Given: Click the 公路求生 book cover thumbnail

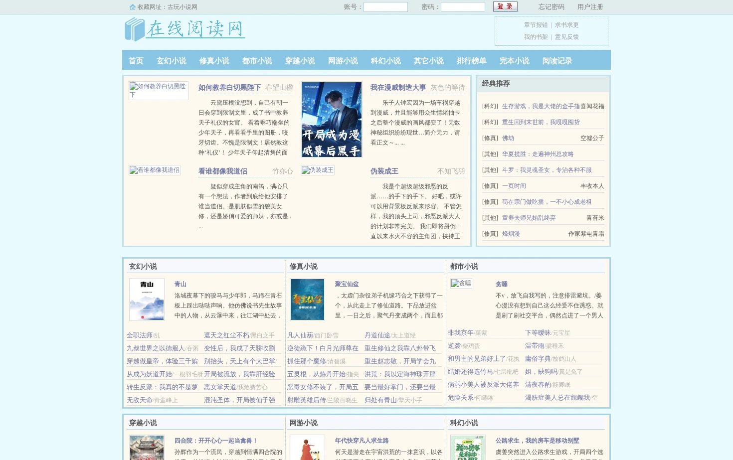Looking at the screenshot, I should (468, 448).
